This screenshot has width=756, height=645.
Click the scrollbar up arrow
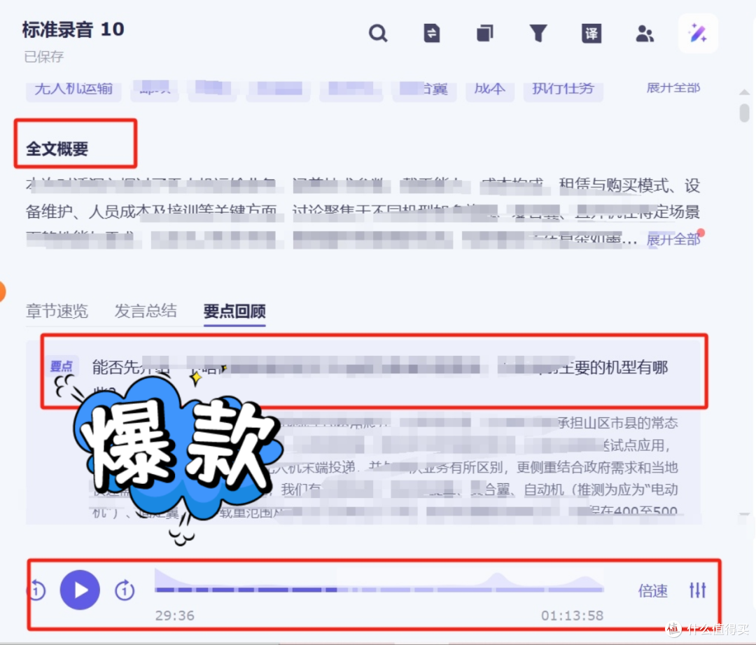tap(744, 92)
